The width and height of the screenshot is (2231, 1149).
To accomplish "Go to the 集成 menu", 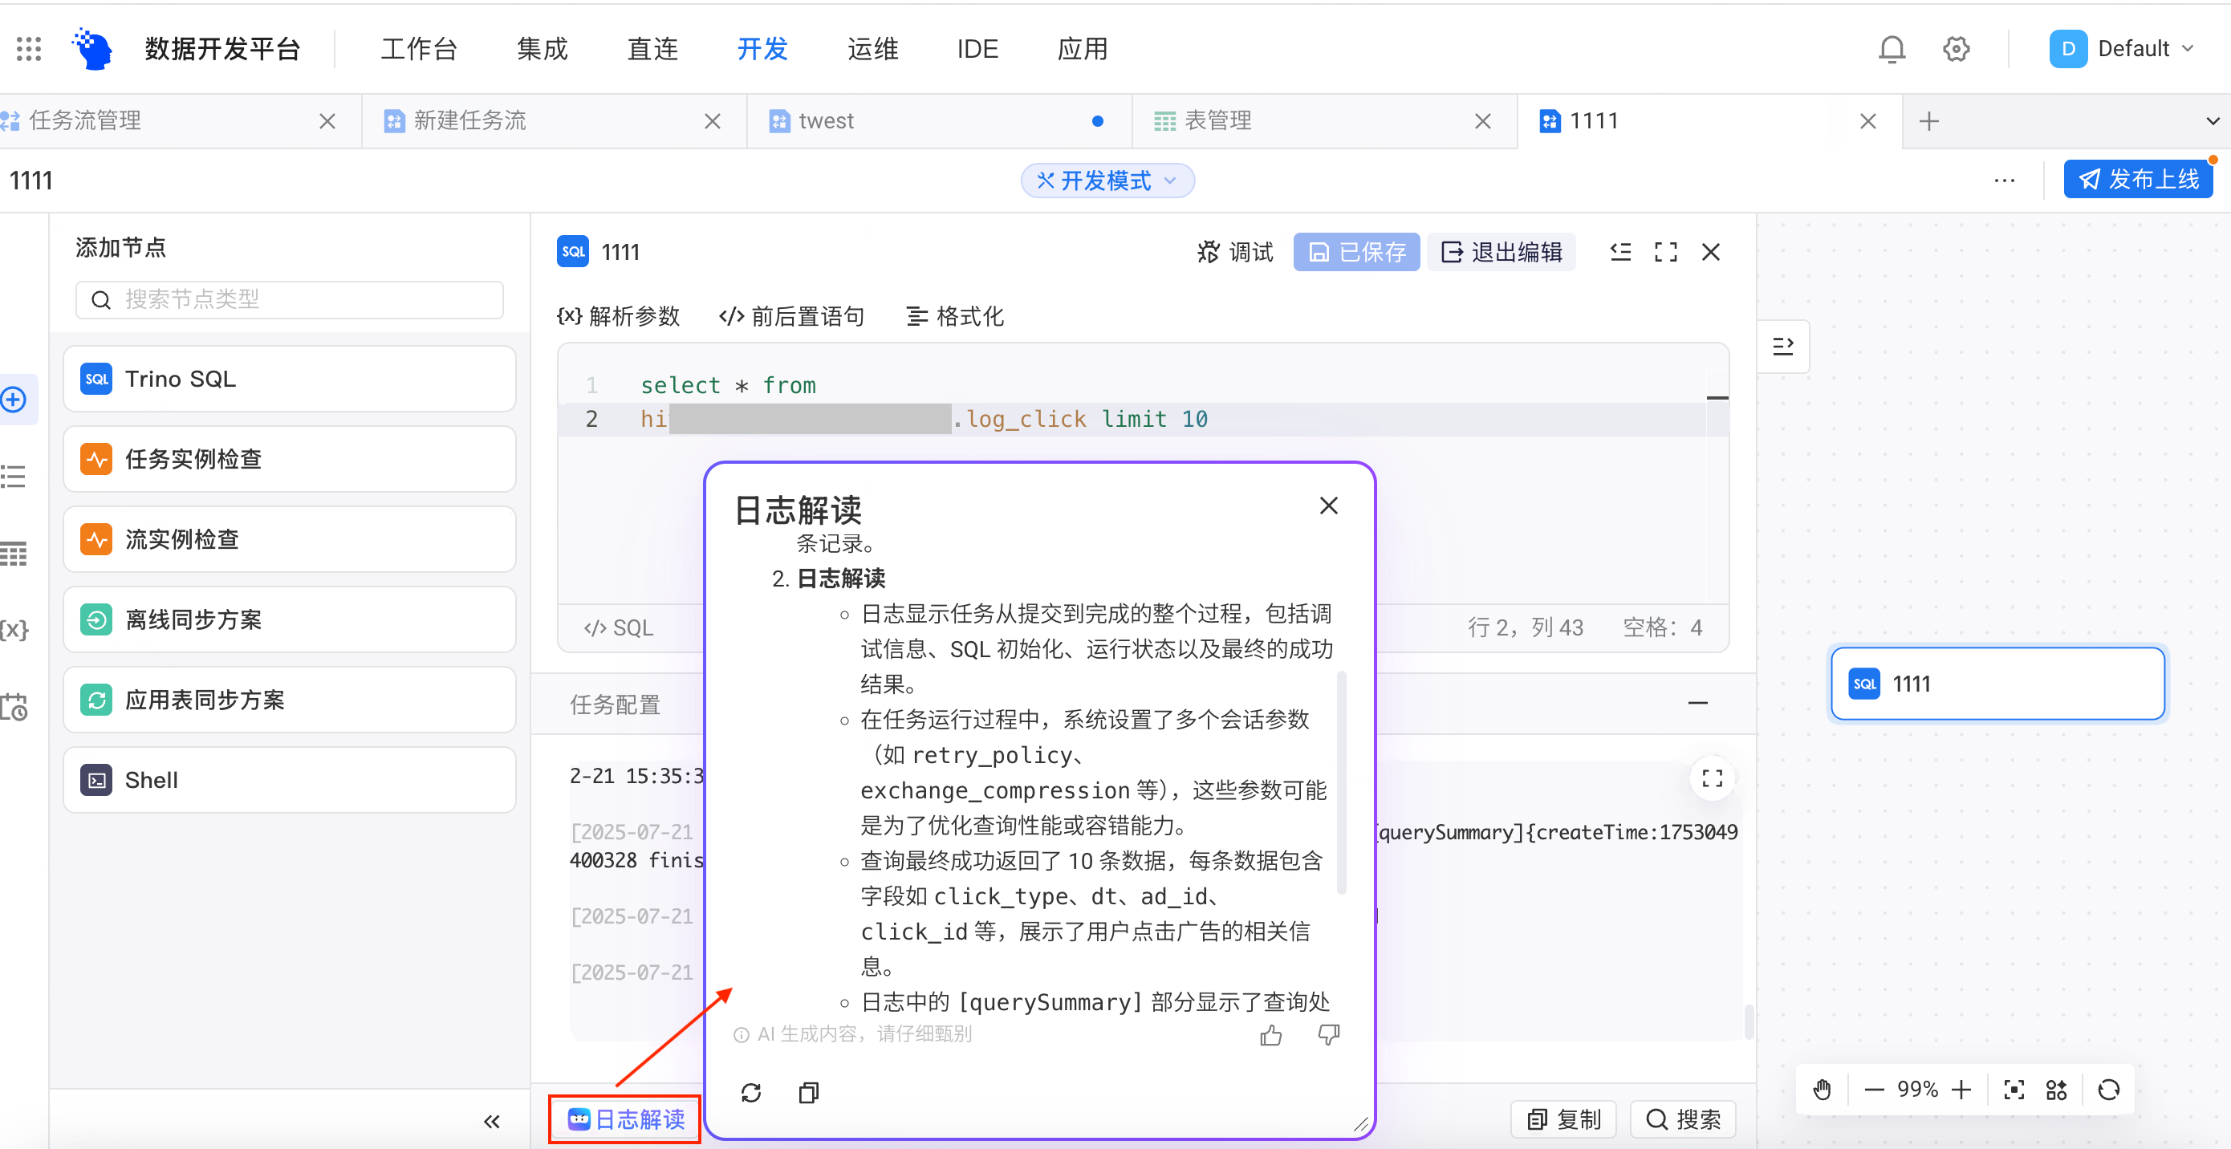I will click(543, 50).
